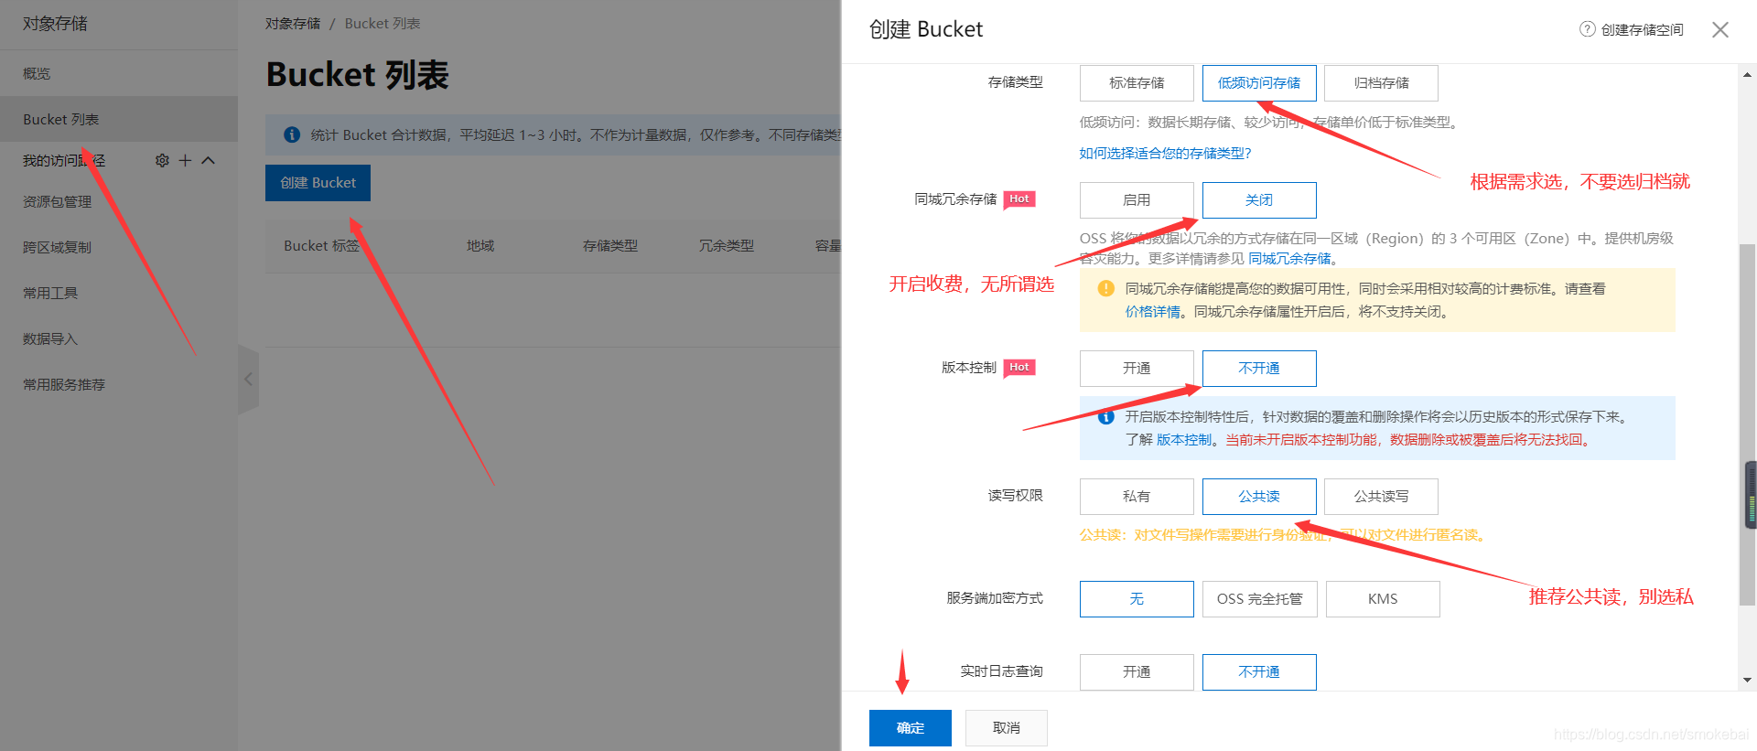The width and height of the screenshot is (1757, 751).
Task: Open Bucket 列表 in the sidebar
Action: pyautogui.click(x=61, y=119)
